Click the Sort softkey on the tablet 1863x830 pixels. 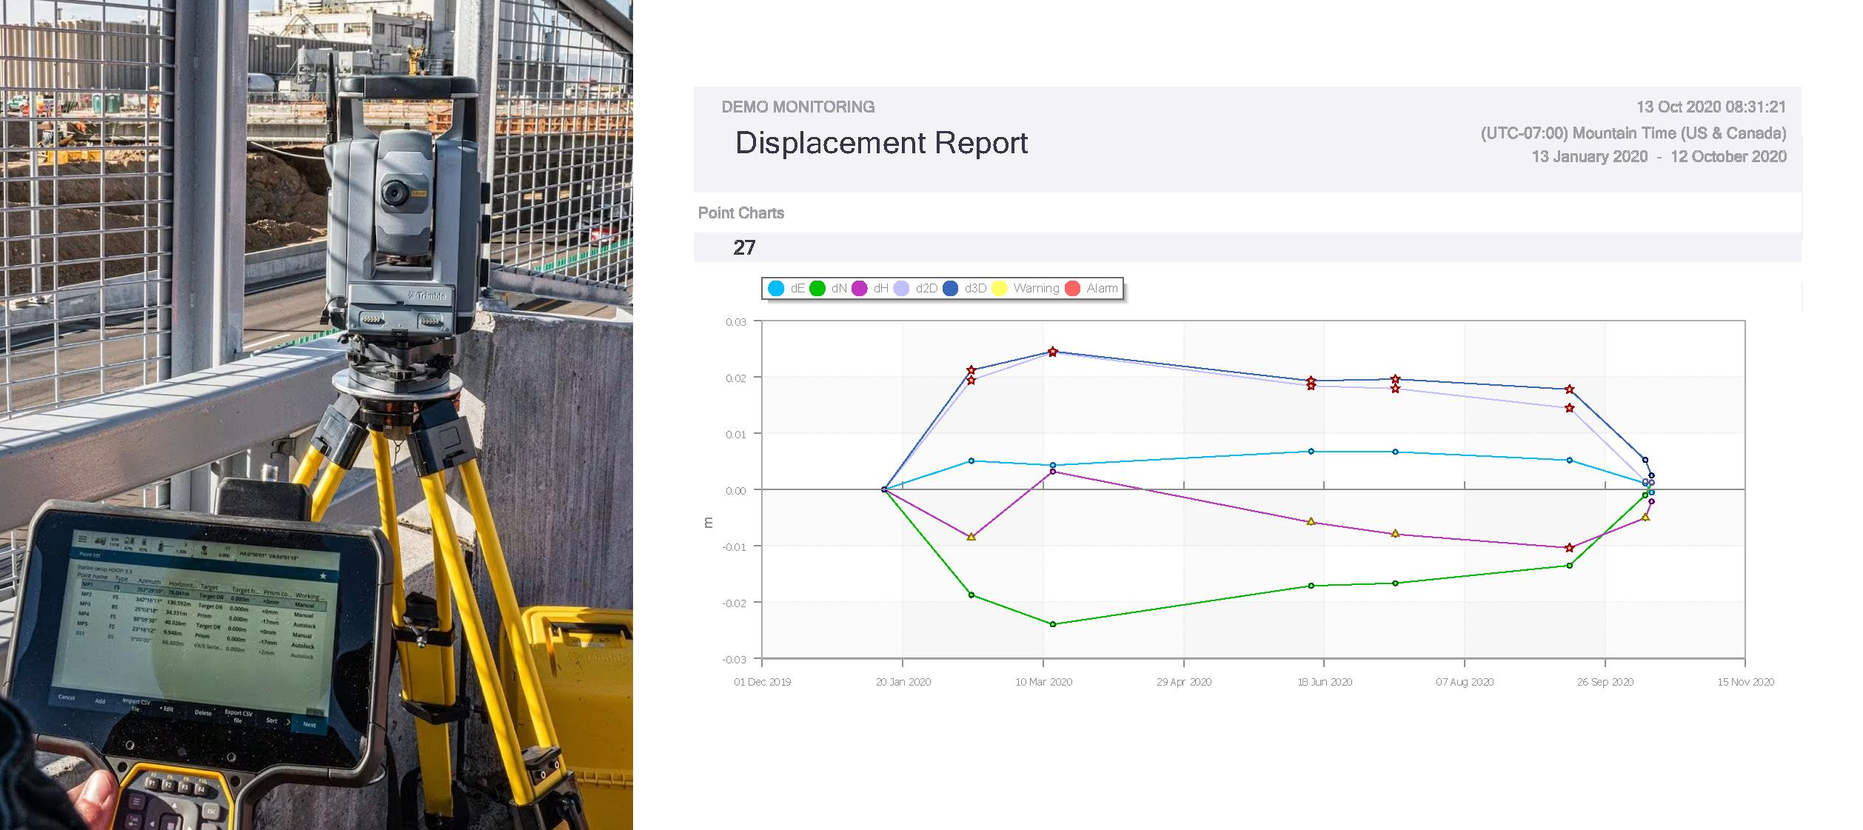[x=272, y=720]
